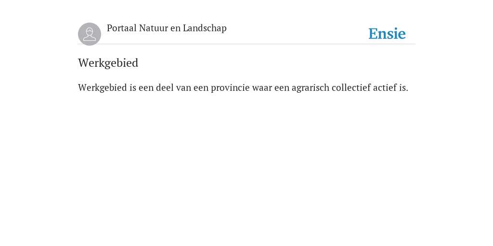Click the word 'deel' in the definition
Screen dimensions: 493x246
coord(165,87)
